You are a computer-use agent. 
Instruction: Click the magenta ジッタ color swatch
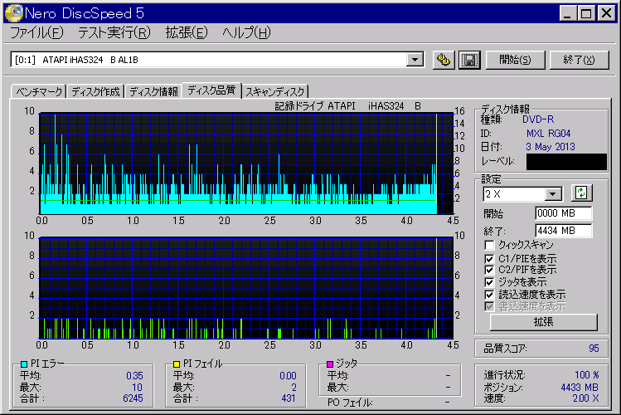pyautogui.click(x=330, y=364)
